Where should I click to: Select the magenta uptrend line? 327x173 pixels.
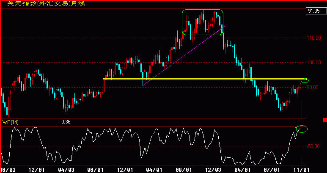click(184, 56)
